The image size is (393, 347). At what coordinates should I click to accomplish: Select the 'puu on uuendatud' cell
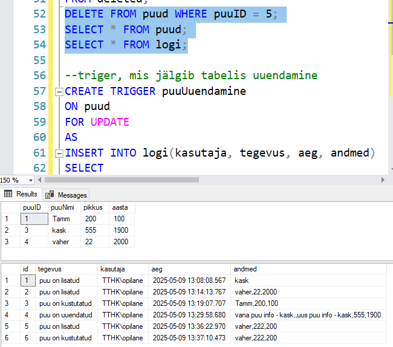(66, 315)
